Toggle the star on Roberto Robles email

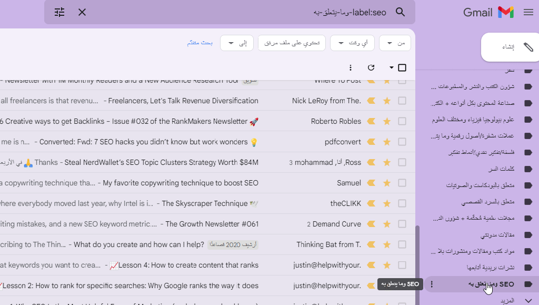387,122
